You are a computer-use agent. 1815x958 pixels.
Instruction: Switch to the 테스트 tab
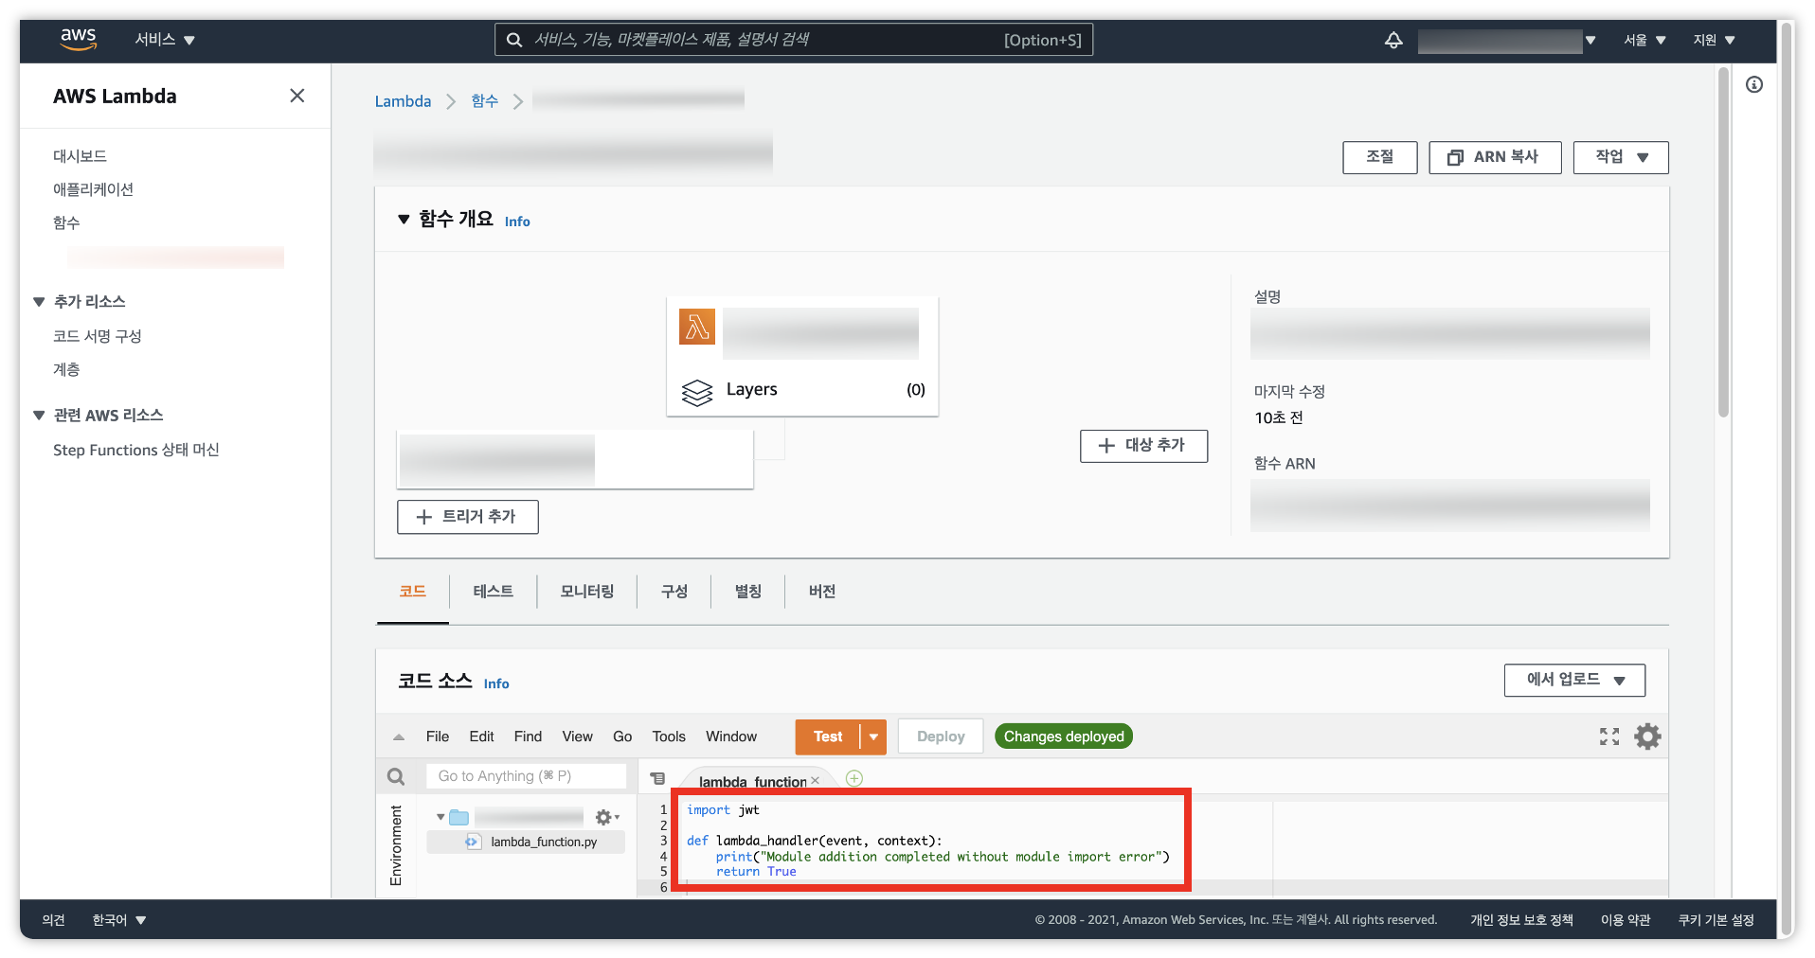(x=493, y=592)
